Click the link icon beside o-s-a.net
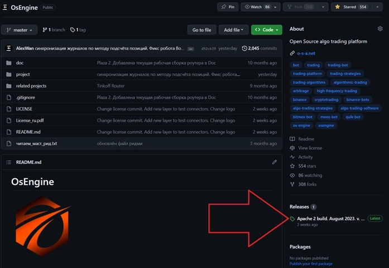 (x=292, y=53)
